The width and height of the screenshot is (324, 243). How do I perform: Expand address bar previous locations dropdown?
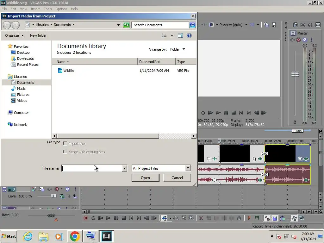point(118,25)
